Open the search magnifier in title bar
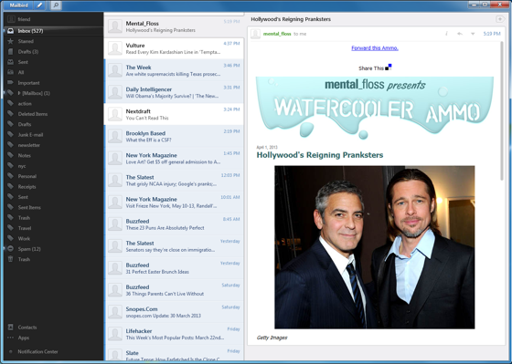Viewport: 512px width, 364px height. (56, 5)
